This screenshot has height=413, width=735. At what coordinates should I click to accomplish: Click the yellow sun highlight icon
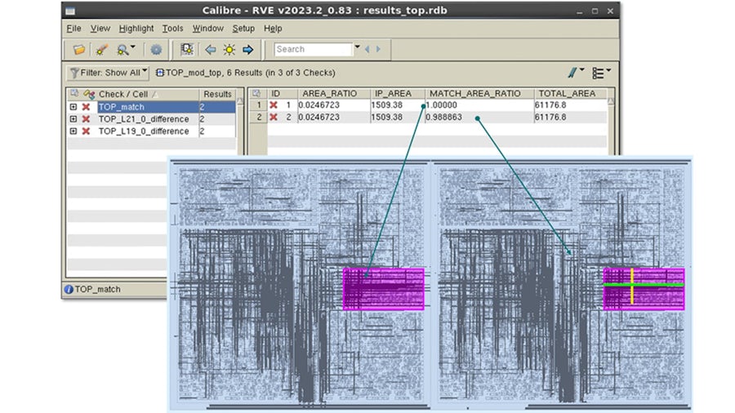click(229, 49)
